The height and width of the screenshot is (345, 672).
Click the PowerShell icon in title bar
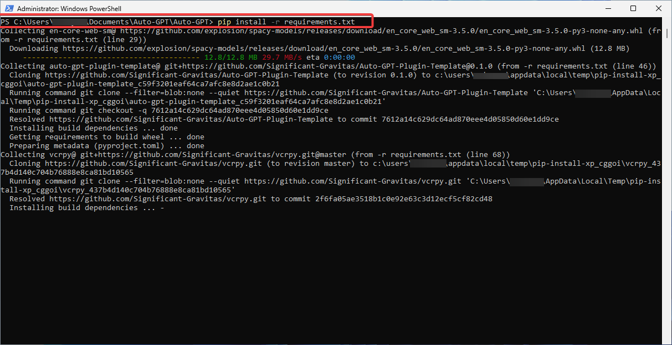(8, 9)
